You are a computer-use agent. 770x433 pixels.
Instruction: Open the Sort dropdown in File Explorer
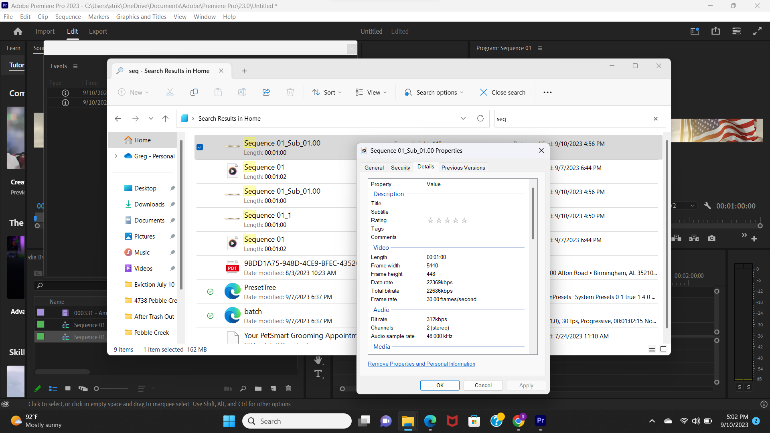(x=326, y=92)
